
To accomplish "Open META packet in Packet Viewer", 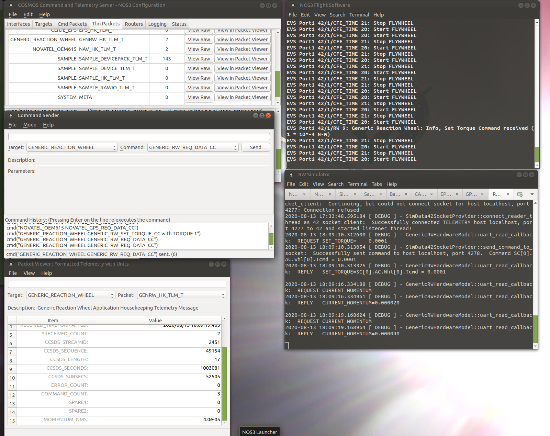I will pyautogui.click(x=243, y=97).
